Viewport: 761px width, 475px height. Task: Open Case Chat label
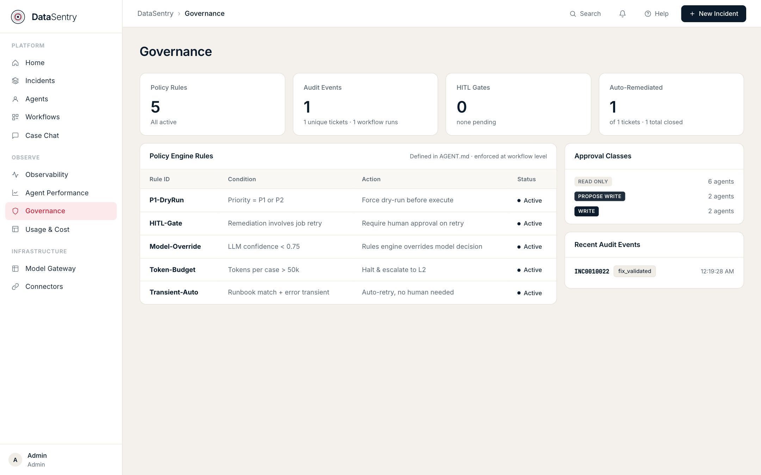(42, 135)
